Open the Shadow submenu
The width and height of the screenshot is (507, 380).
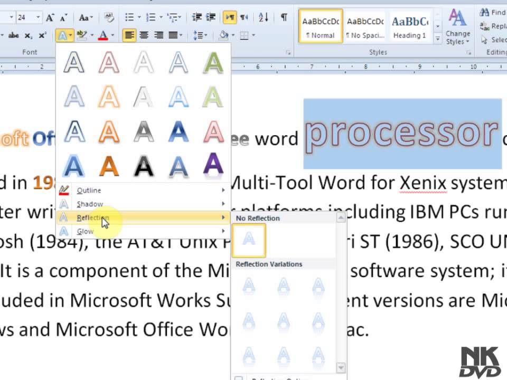(142, 204)
